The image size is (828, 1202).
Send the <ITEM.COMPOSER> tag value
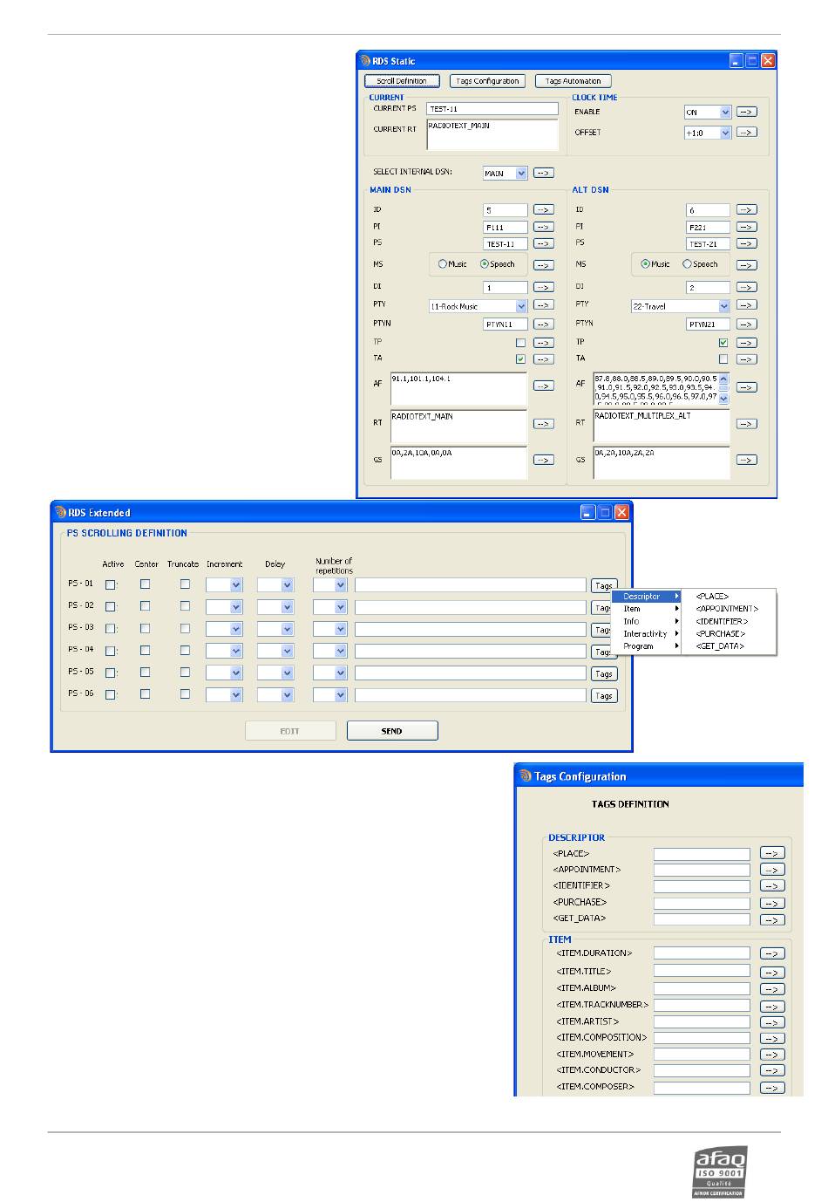click(x=772, y=1088)
